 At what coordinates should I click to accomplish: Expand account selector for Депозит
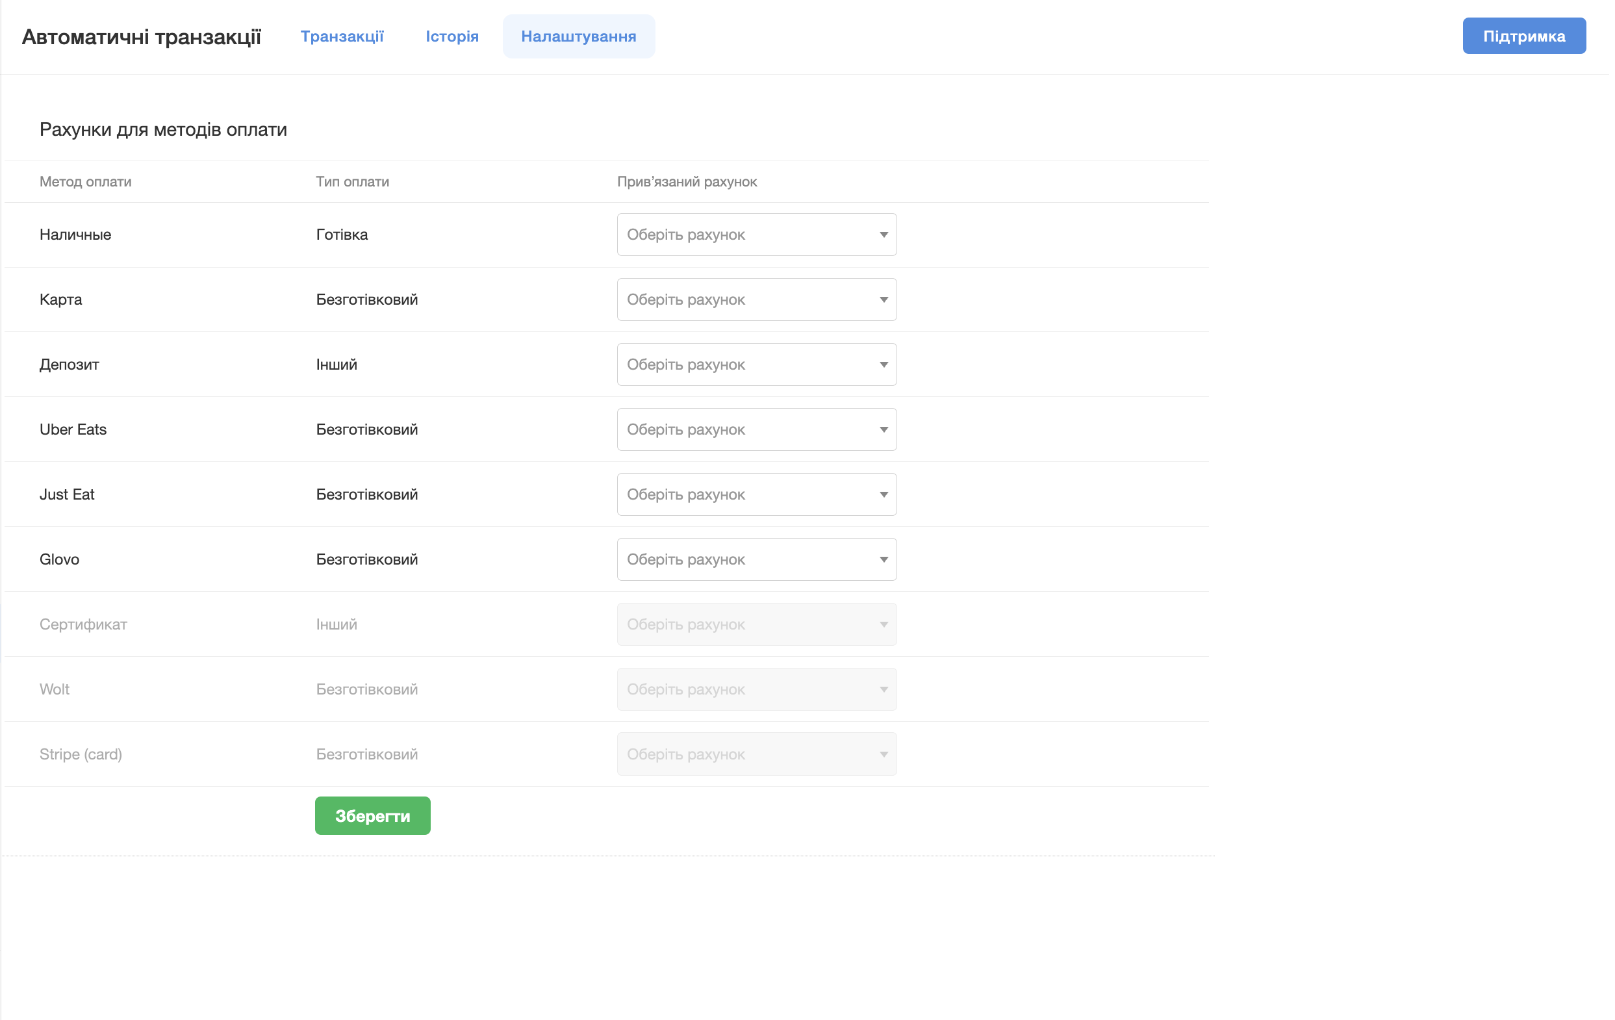pyautogui.click(x=756, y=365)
